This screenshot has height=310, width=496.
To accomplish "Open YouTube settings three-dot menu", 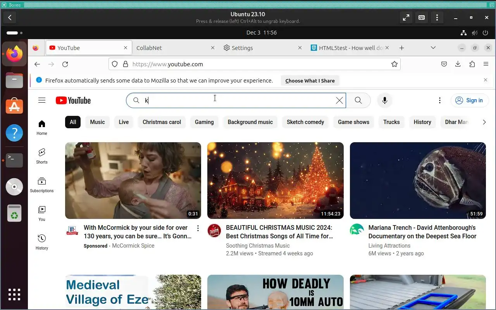I will click(x=439, y=100).
